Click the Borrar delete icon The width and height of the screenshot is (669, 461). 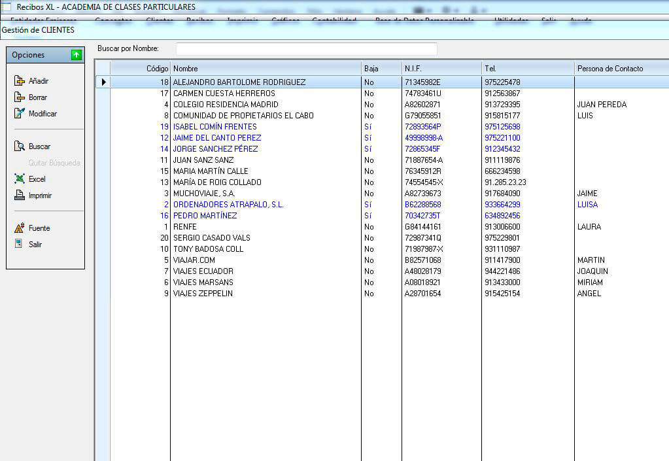(20, 97)
